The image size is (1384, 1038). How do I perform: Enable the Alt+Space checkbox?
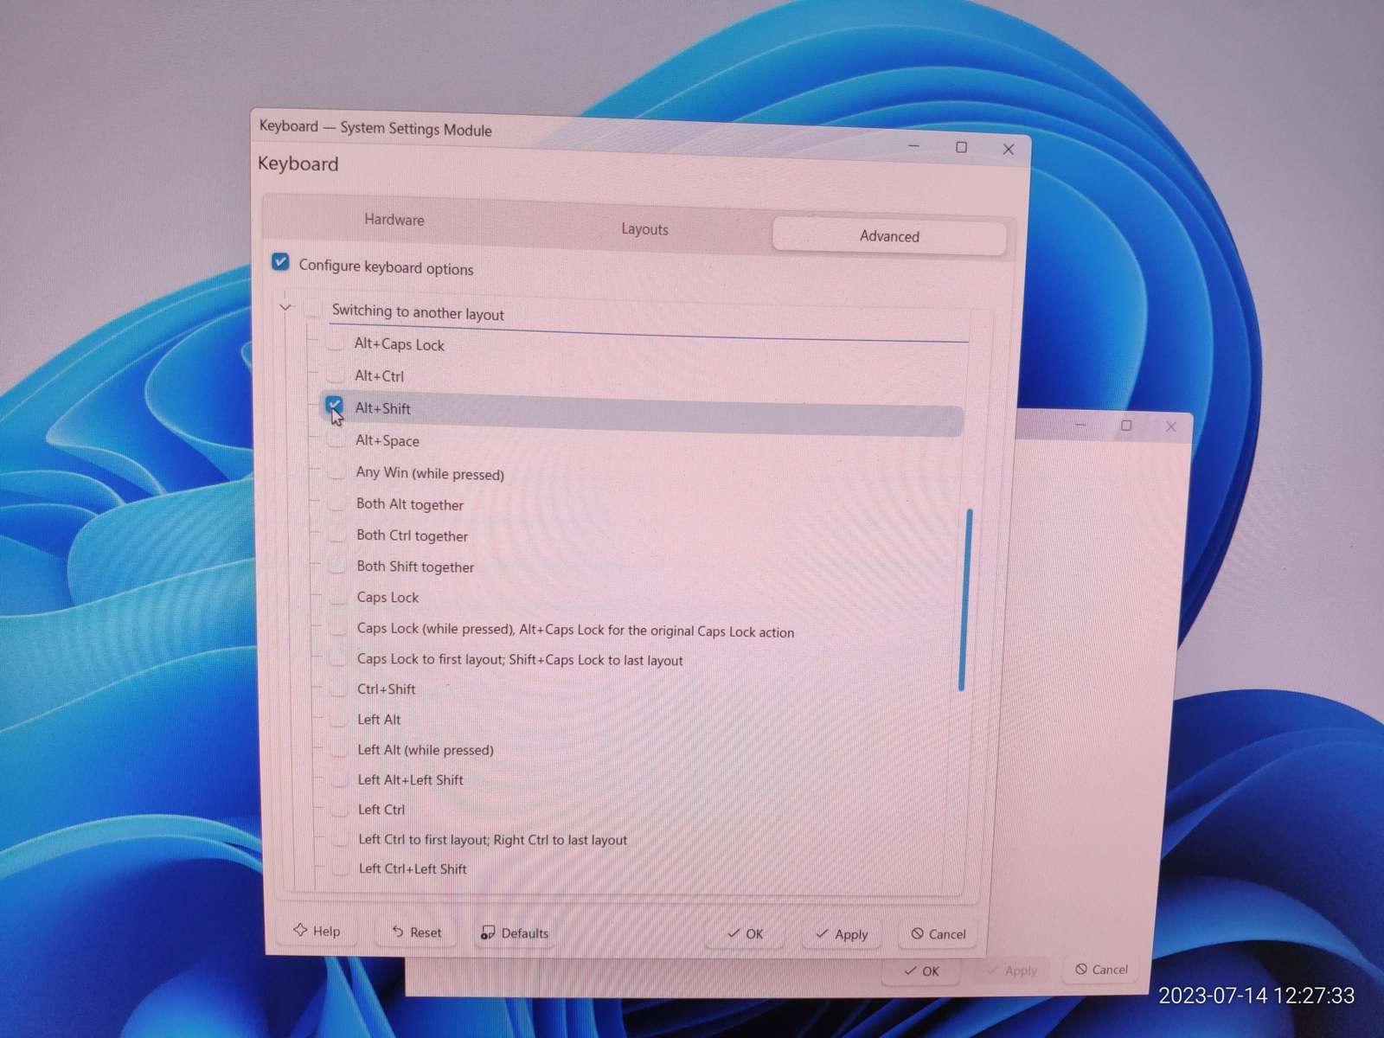tap(336, 439)
